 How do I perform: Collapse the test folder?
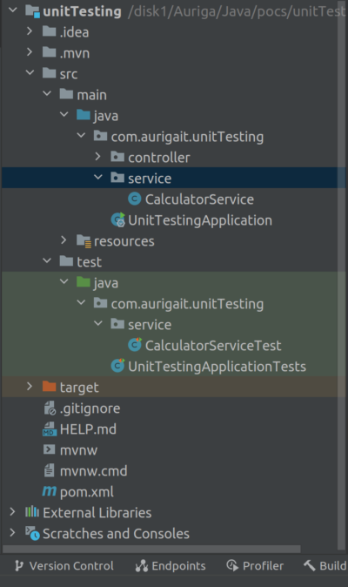[x=47, y=260]
